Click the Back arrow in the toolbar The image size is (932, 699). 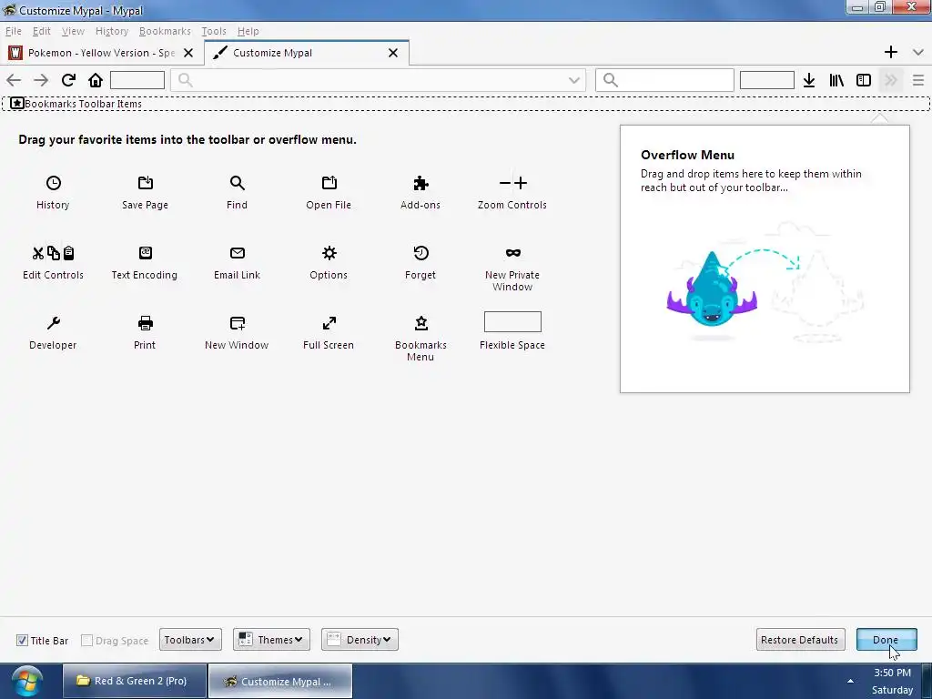(x=14, y=80)
